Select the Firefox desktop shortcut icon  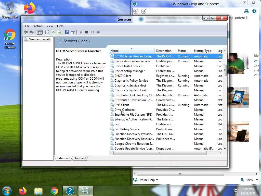30,8
